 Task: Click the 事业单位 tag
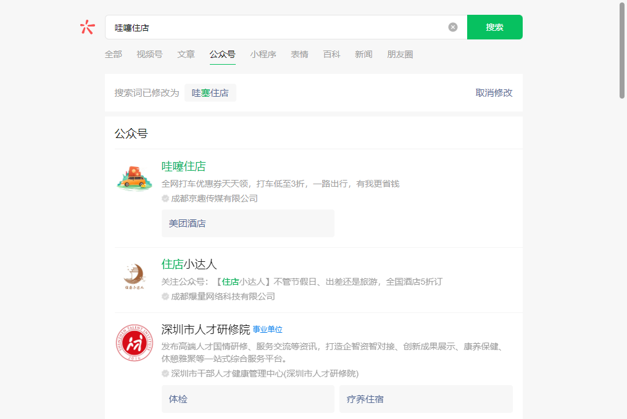click(267, 330)
